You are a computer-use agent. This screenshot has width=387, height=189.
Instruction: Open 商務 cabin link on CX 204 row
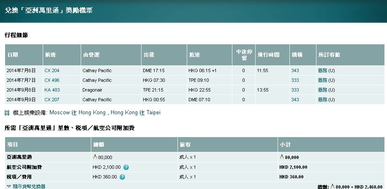pos(323,71)
